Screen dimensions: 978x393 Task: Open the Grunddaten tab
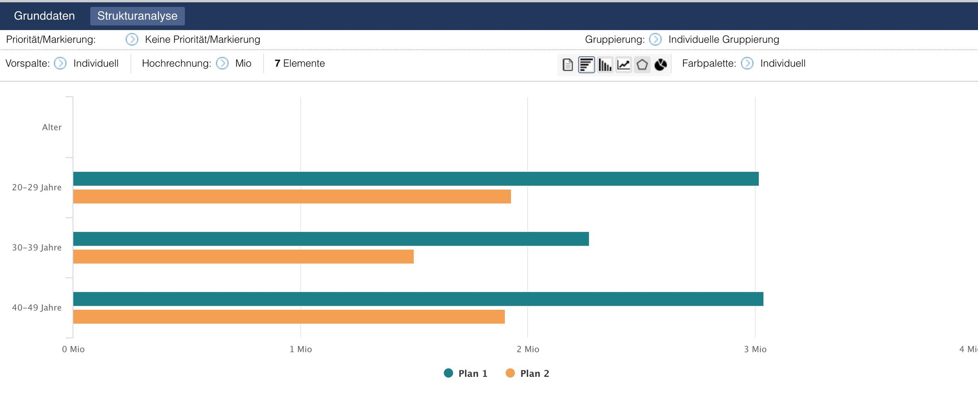(x=44, y=16)
